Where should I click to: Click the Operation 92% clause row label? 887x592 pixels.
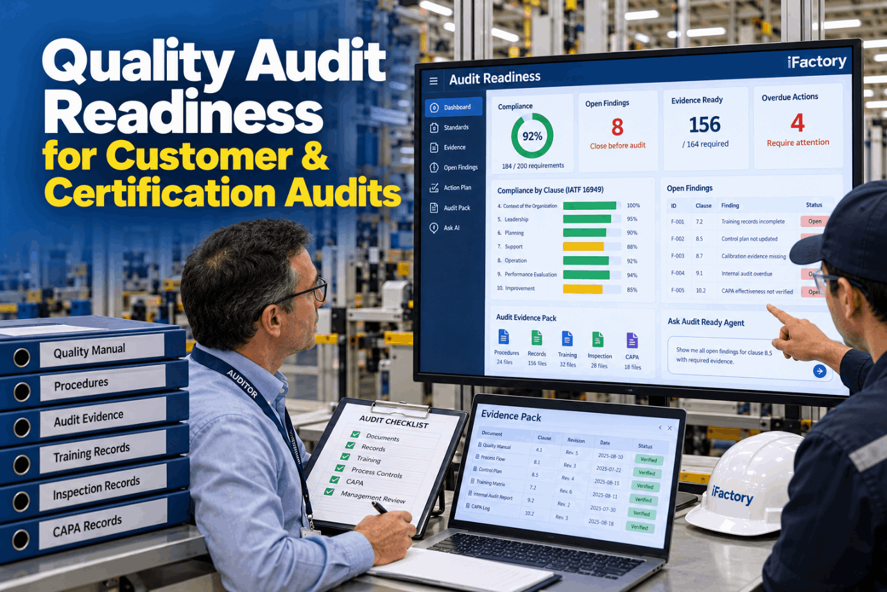tap(512, 261)
